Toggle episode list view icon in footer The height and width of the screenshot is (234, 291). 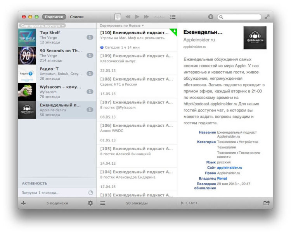(x=102, y=203)
